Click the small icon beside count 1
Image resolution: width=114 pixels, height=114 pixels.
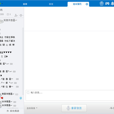pyautogui.click(x=8, y=14)
